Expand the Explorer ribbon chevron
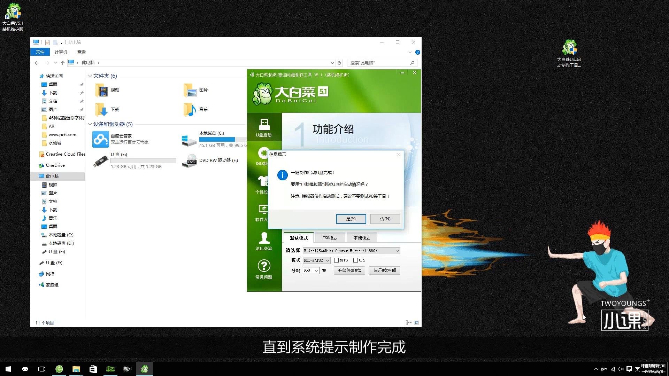Viewport: 669px width, 376px height. point(410,52)
